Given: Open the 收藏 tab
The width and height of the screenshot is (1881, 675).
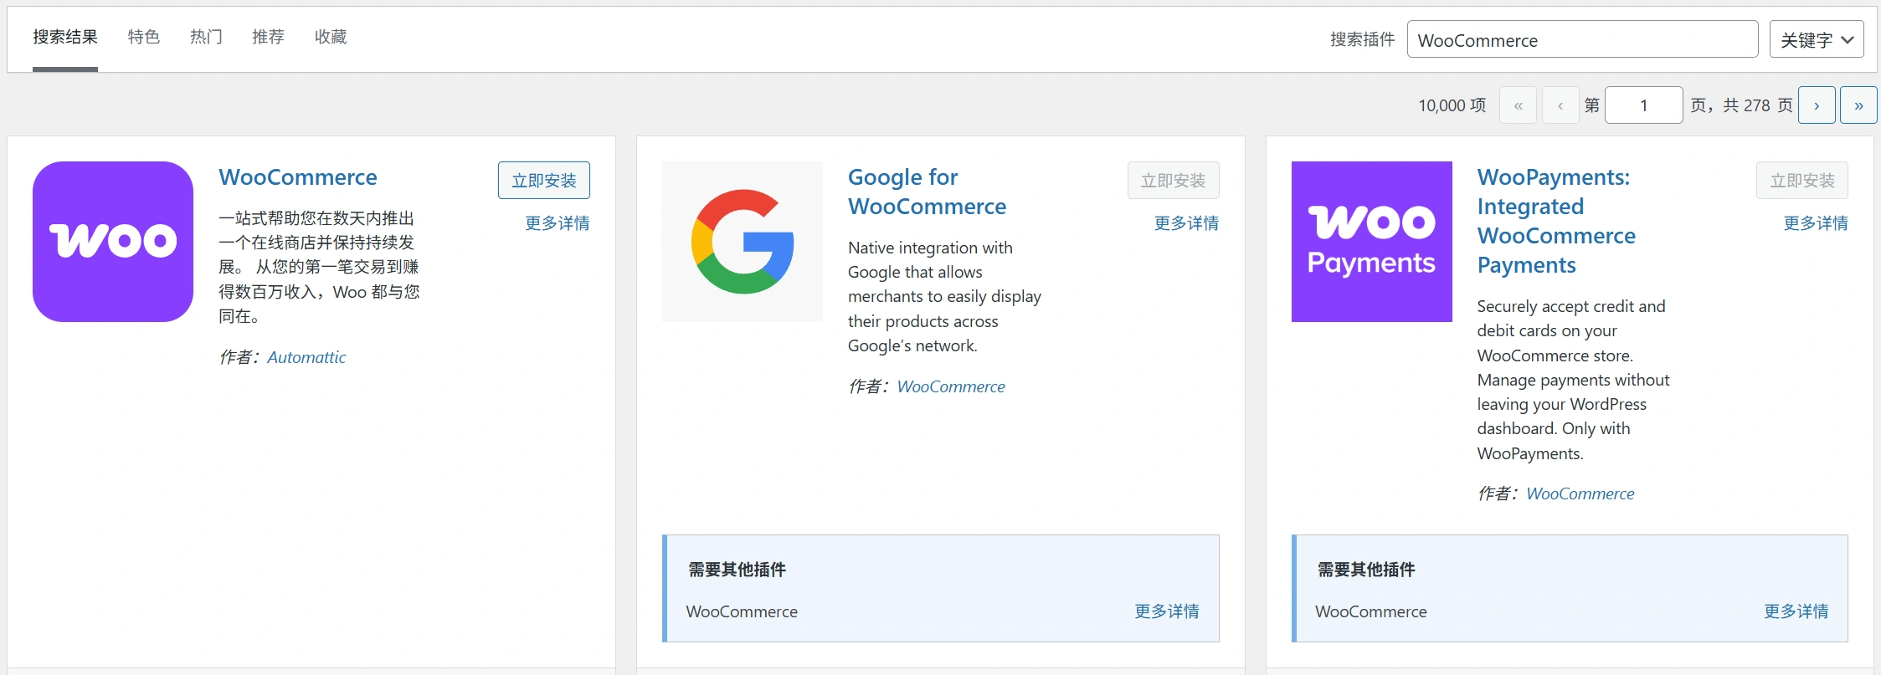Looking at the screenshot, I should click(331, 37).
